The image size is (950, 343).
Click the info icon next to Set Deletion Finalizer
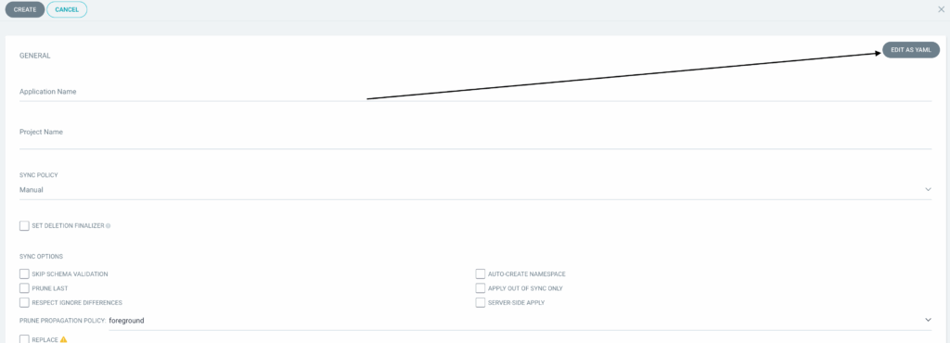tap(108, 225)
